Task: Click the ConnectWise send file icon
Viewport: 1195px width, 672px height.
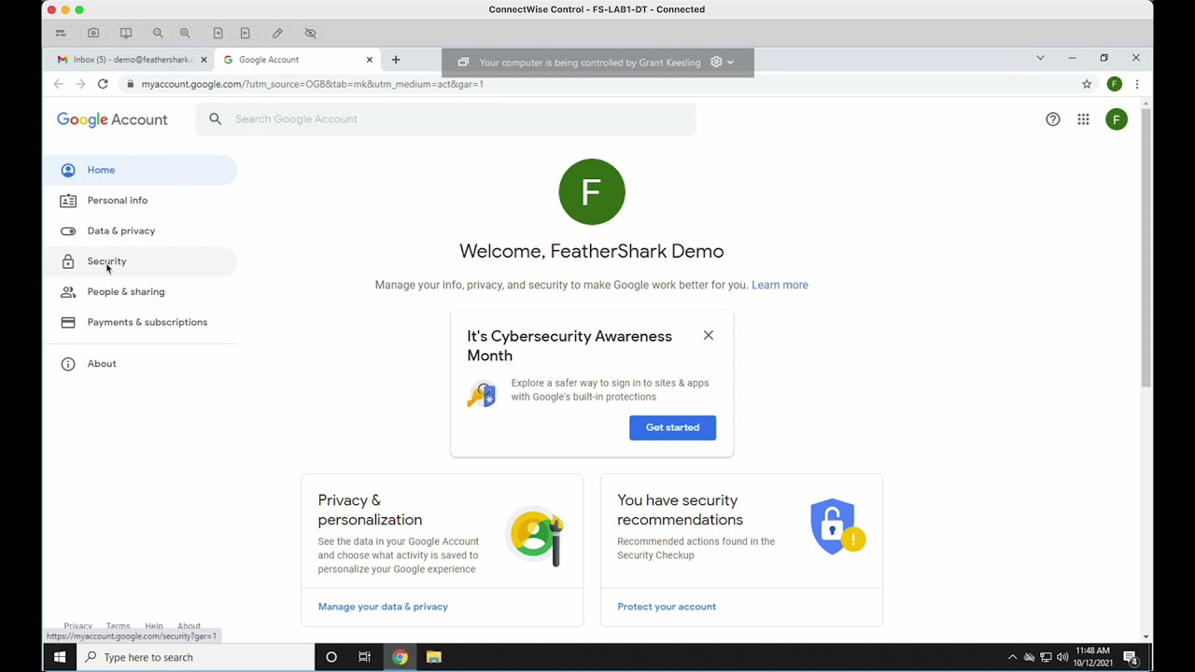Action: coord(218,33)
